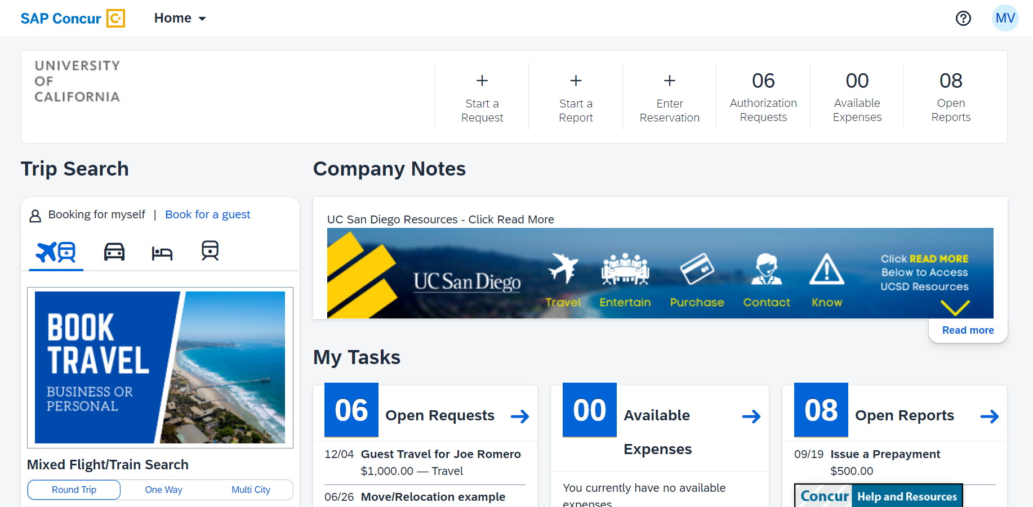The height and width of the screenshot is (507, 1033).
Task: Click the Book for a guest link
Action: coord(208,214)
